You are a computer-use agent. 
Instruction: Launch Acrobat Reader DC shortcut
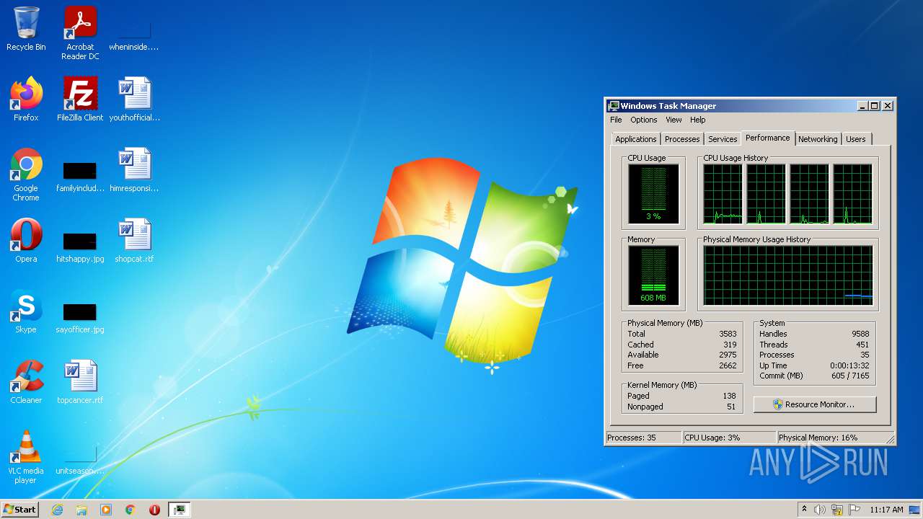(80, 33)
